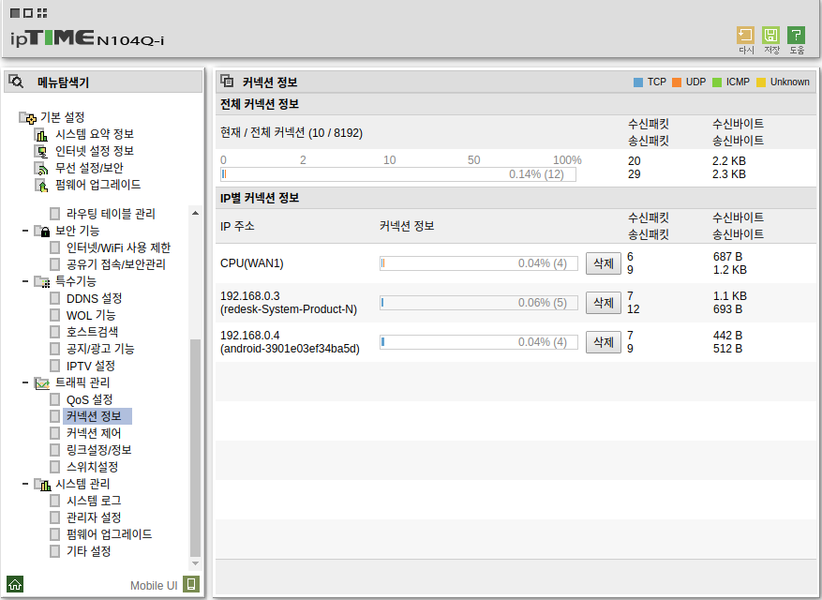Click the 인터넷 설정 정보 computer icon
Viewport: 822px width, 600px height.
41,151
